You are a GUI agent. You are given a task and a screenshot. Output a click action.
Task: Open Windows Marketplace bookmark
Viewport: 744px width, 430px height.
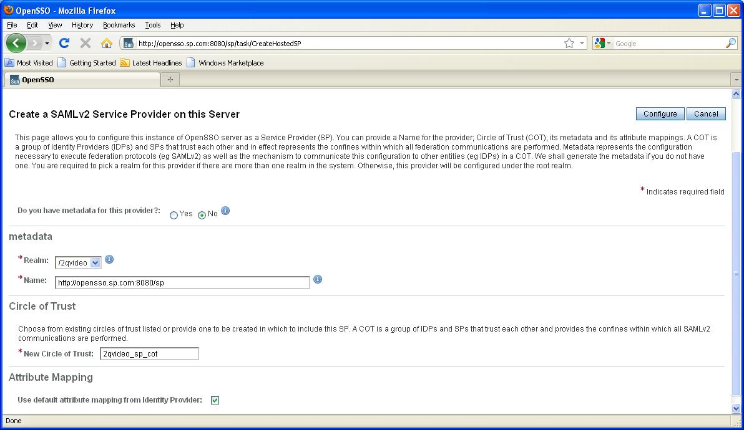pos(225,62)
